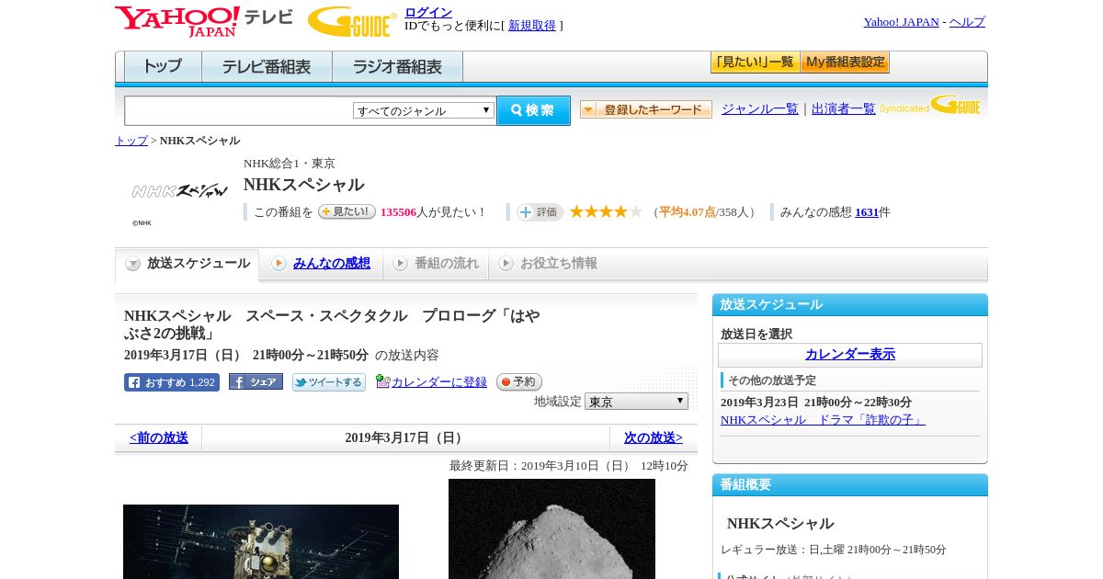
Task: Click Facebook おすすめ 1,292 button
Action: [172, 382]
